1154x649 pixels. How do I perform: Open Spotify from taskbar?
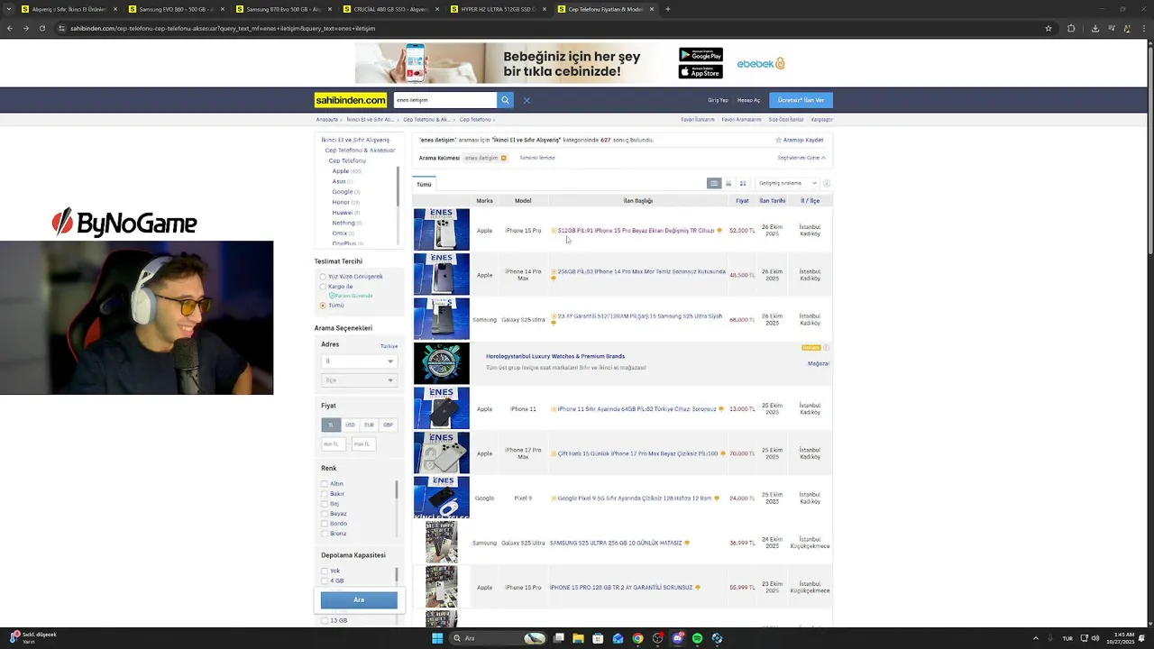pos(697,638)
